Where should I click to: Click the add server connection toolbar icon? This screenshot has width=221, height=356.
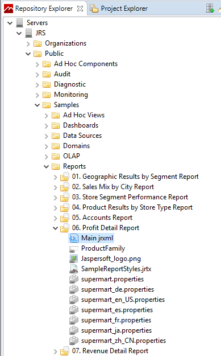(210, 8)
